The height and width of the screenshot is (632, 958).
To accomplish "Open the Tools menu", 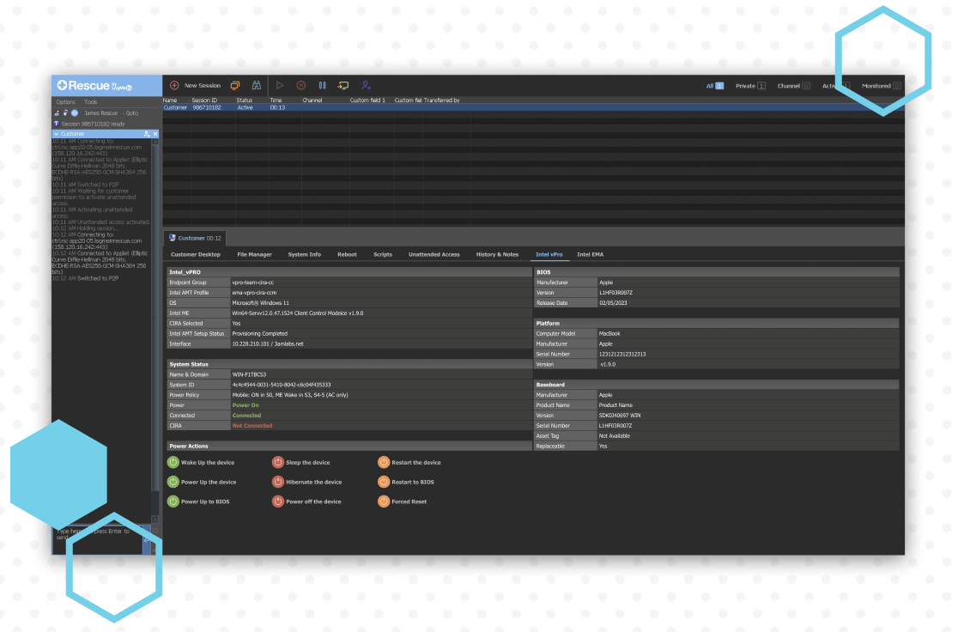I will [90, 101].
